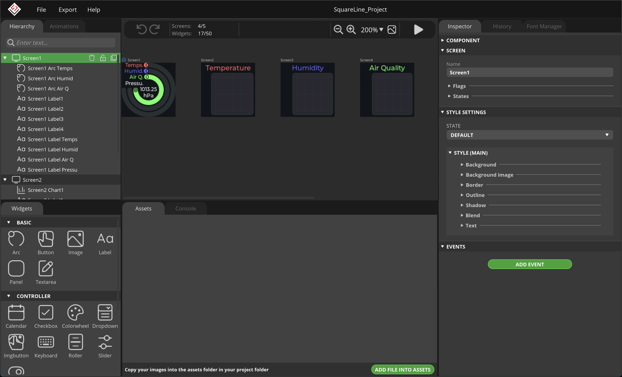This screenshot has height=377, width=622.
Task: Click the Hierarchy search text field
Action: click(x=60, y=42)
